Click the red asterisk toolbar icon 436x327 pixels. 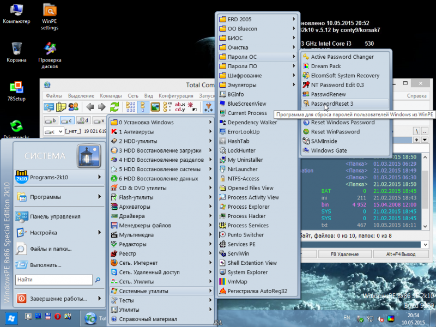coord(192,107)
